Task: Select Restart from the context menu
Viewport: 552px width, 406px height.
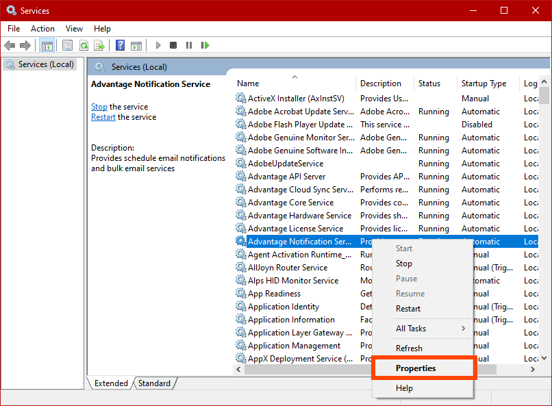Action: point(408,309)
